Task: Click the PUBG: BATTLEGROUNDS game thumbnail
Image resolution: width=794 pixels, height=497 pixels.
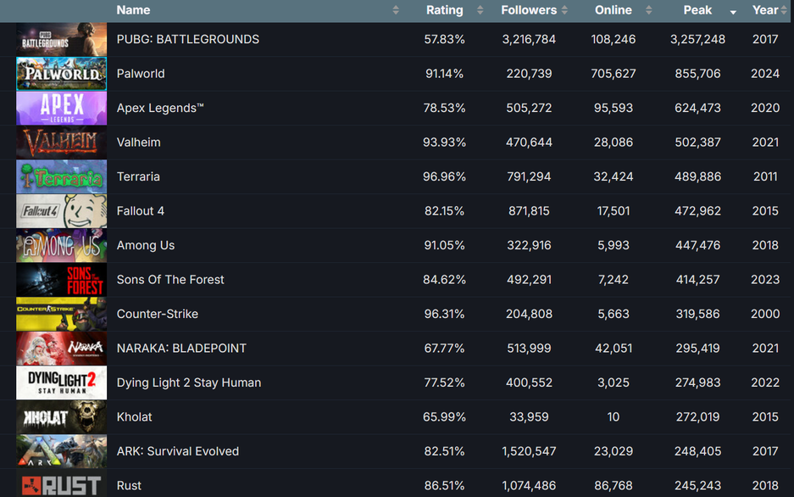Action: pos(61,40)
